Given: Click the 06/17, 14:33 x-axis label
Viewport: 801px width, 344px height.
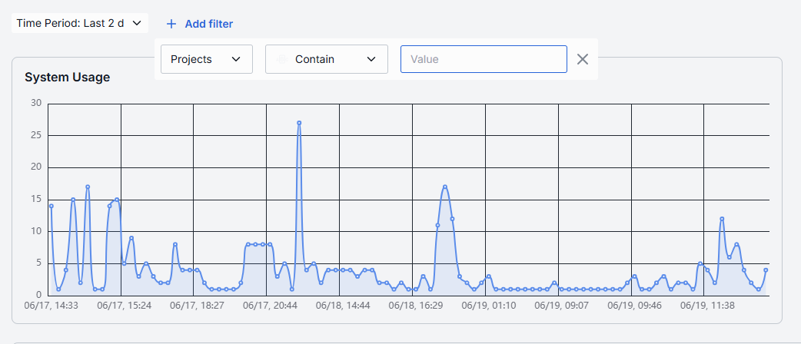Looking at the screenshot, I should pos(48,306).
